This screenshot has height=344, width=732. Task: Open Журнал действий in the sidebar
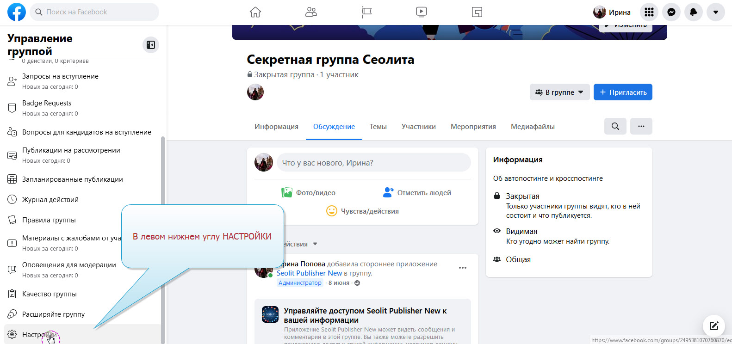(50, 200)
